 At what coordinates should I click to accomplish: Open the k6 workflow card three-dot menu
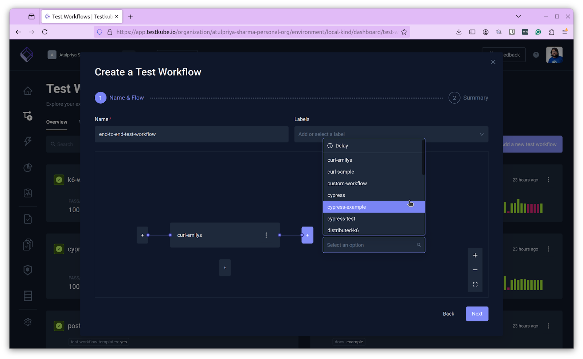point(548,180)
